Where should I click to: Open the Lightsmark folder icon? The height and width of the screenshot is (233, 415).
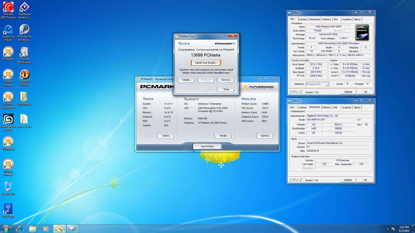pyautogui.click(x=24, y=98)
